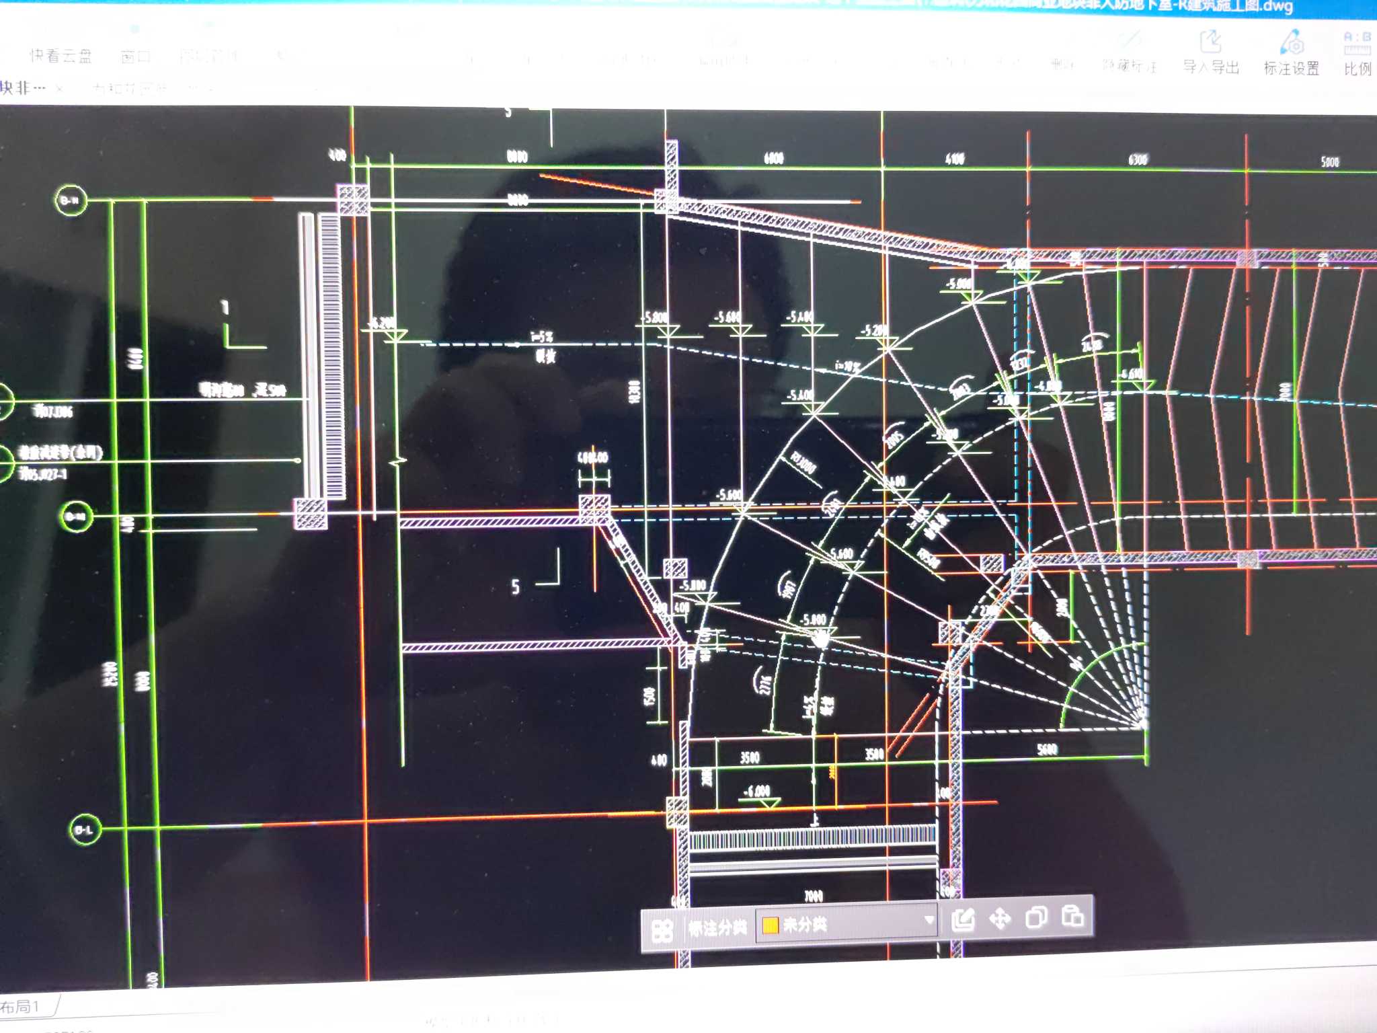The height and width of the screenshot is (1033, 1377).
Task: Click the dropdown arrow beside 未分类
Action: pos(929,919)
